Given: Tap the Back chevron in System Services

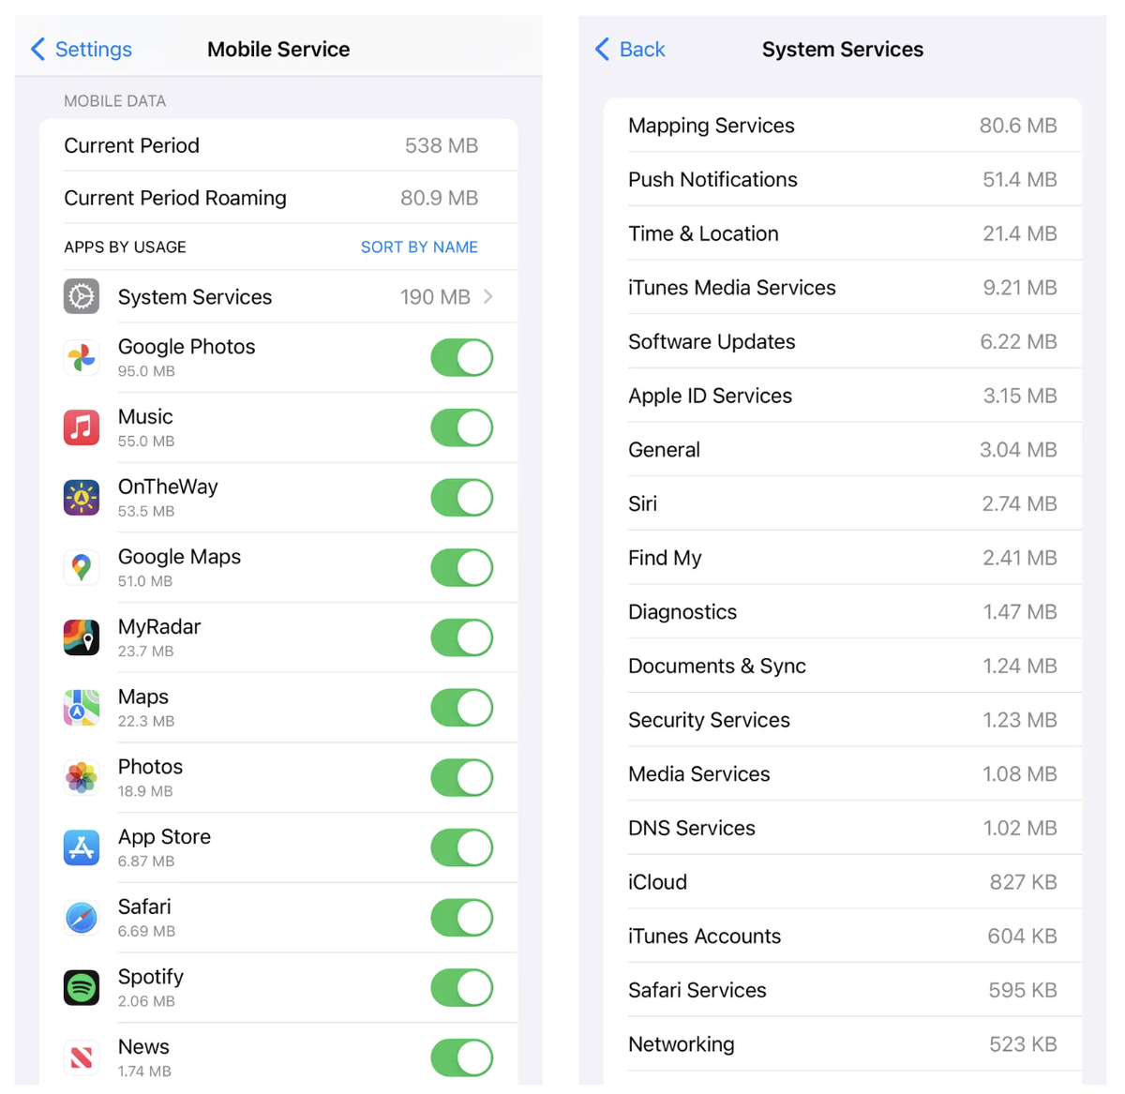Looking at the screenshot, I should pos(602,49).
